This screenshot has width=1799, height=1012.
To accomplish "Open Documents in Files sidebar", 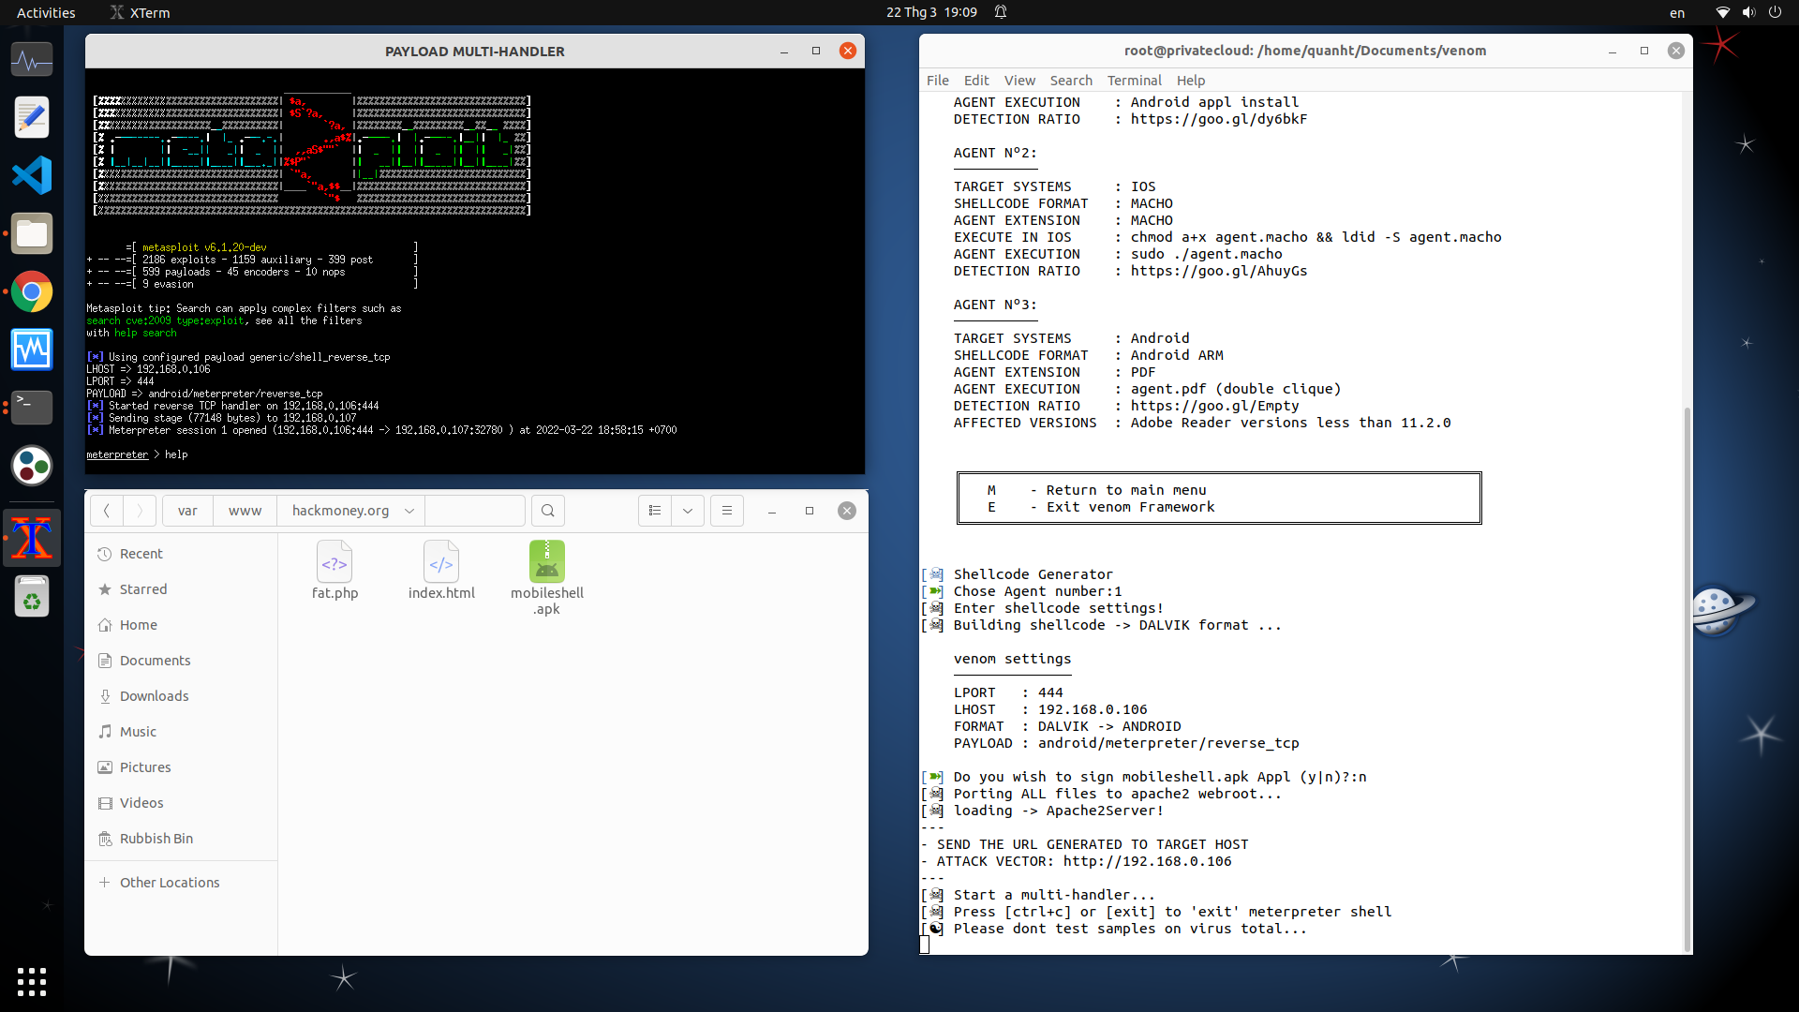I will click(x=182, y=661).
